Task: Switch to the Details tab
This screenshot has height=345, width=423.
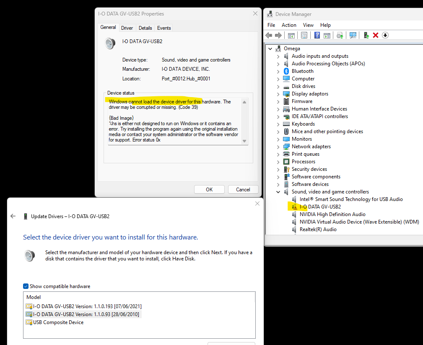Action: click(145, 28)
